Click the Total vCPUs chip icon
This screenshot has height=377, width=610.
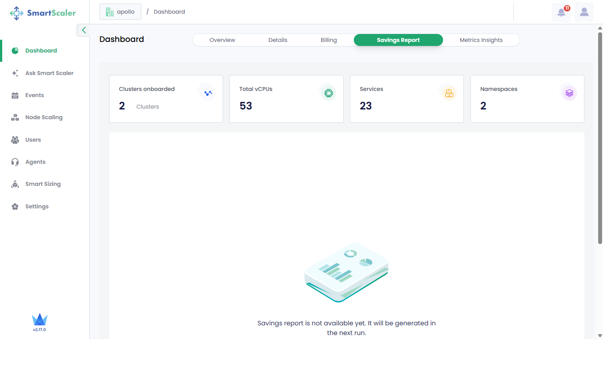[328, 93]
